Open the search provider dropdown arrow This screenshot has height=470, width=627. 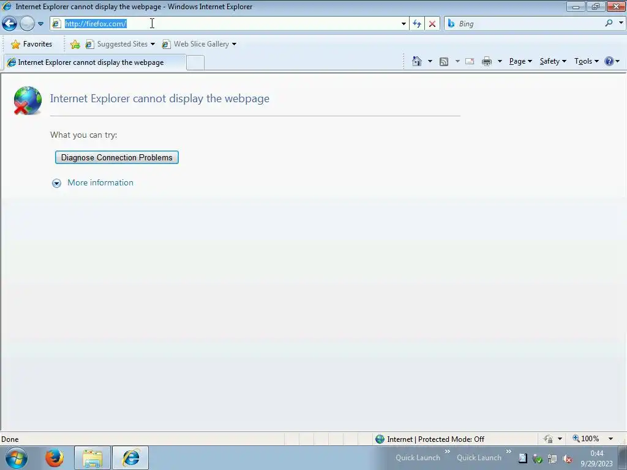621,23
